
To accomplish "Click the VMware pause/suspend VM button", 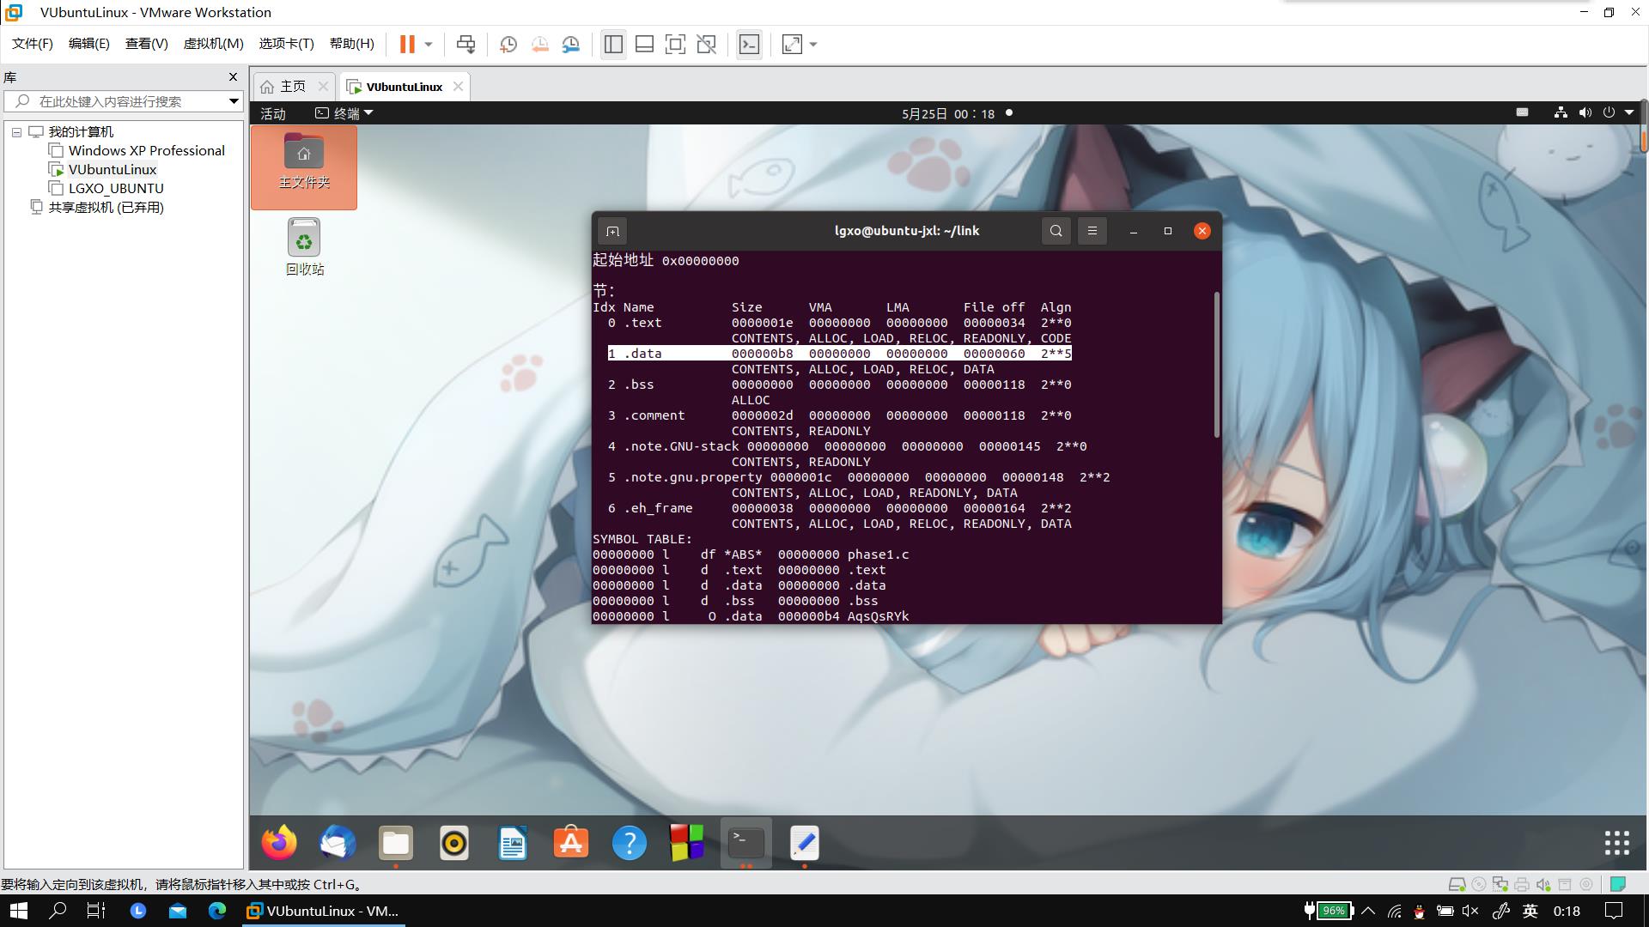I will [407, 45].
